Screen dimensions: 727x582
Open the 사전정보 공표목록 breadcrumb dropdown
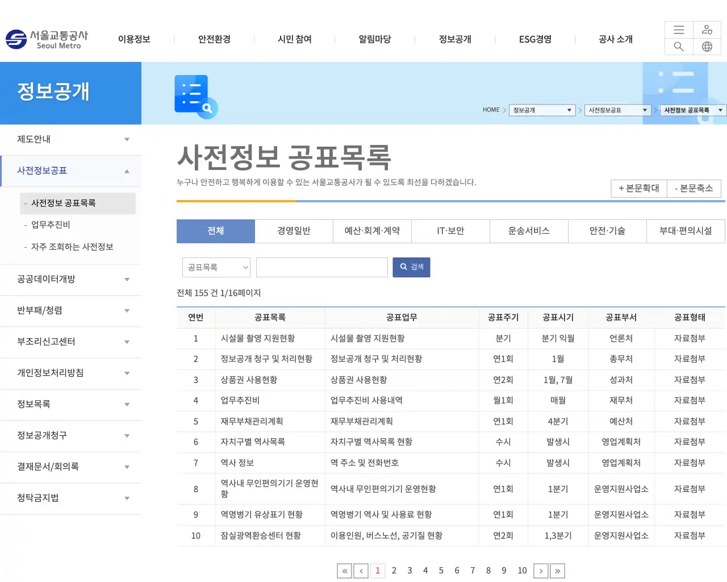693,110
